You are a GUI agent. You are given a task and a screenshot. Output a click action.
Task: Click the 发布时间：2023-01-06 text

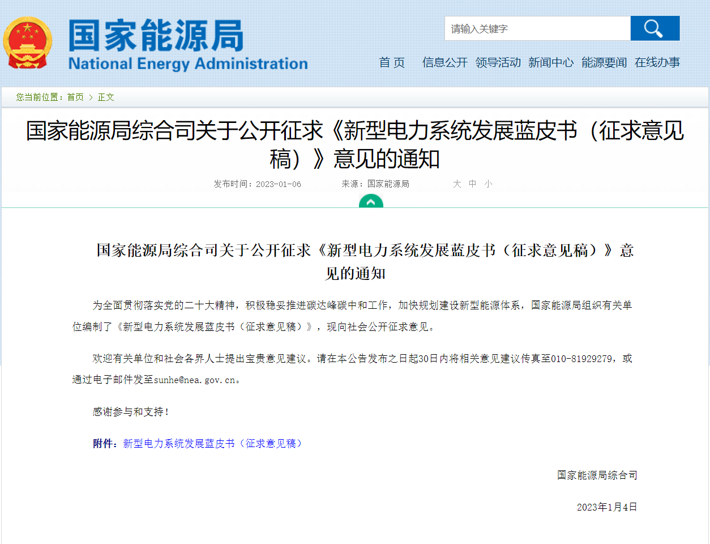[x=258, y=184]
